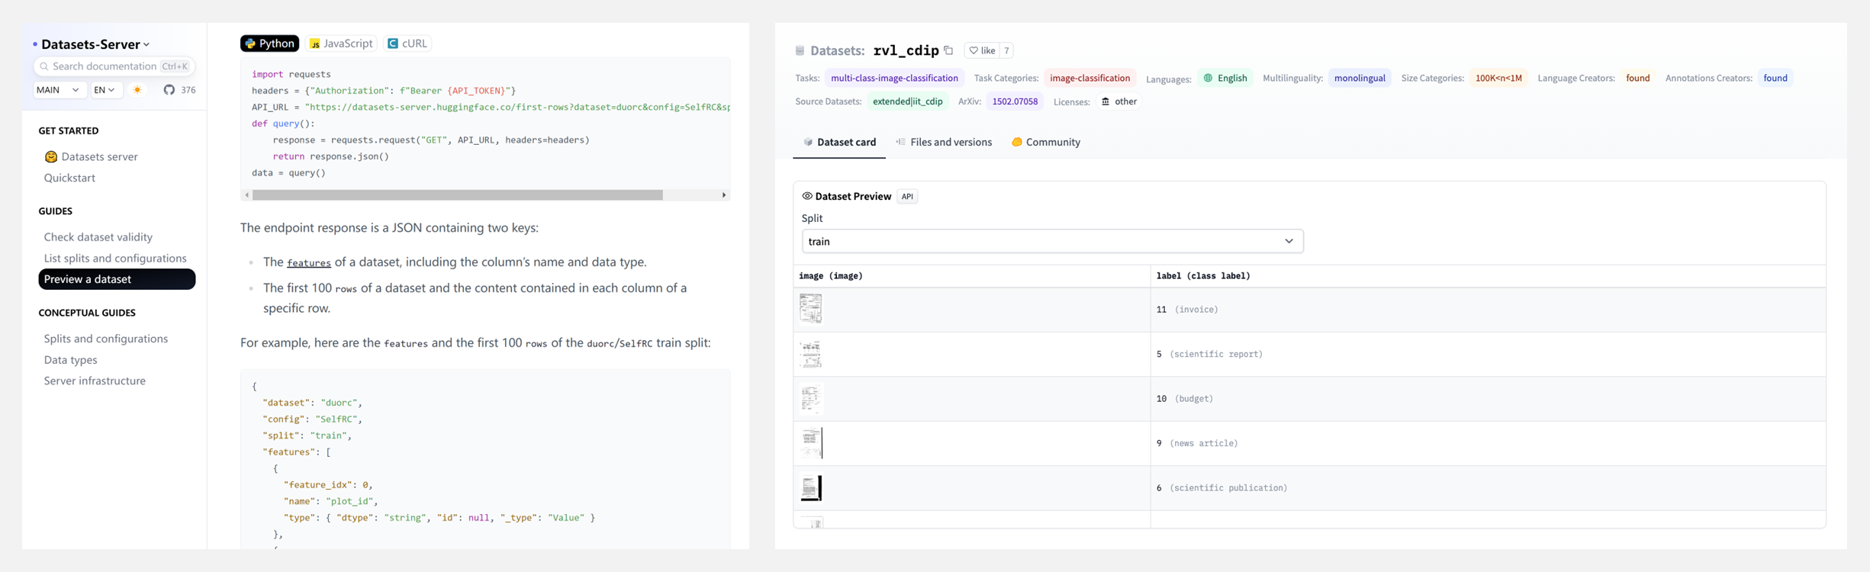Click the Search documentation field
The height and width of the screenshot is (572, 1870).
click(114, 66)
